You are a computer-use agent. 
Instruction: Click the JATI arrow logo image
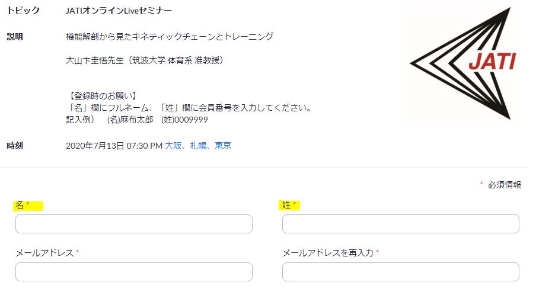click(463, 63)
